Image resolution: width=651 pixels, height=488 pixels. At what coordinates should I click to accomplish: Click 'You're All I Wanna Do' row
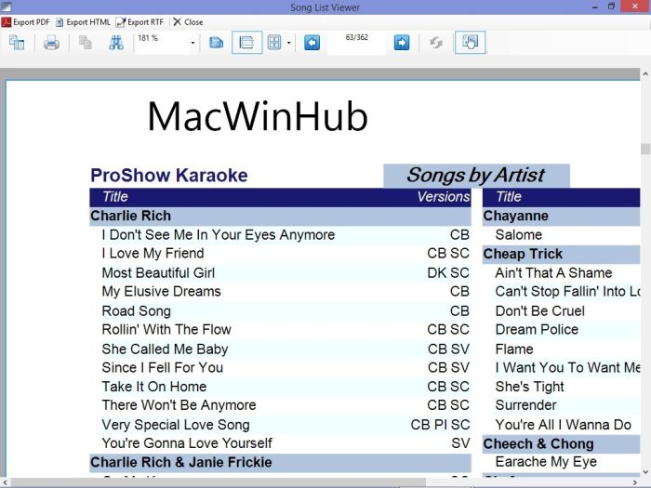click(561, 425)
